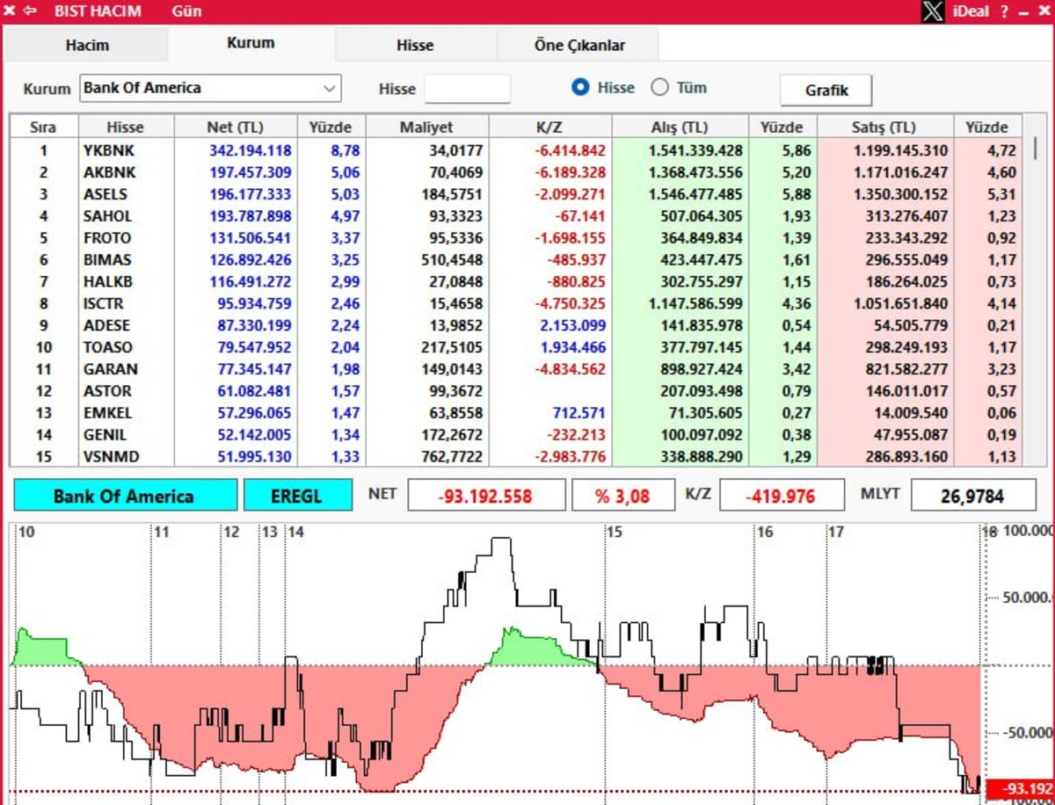Click the cyan Bank Of America button

pos(125,495)
